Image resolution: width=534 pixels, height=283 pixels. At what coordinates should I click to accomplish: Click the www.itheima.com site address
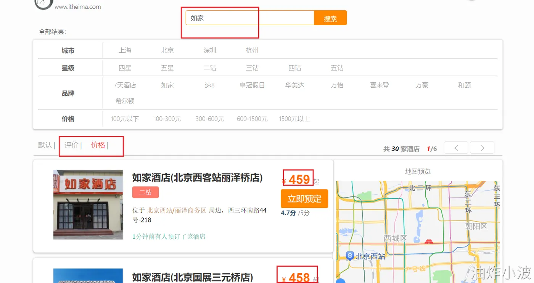[x=78, y=6]
